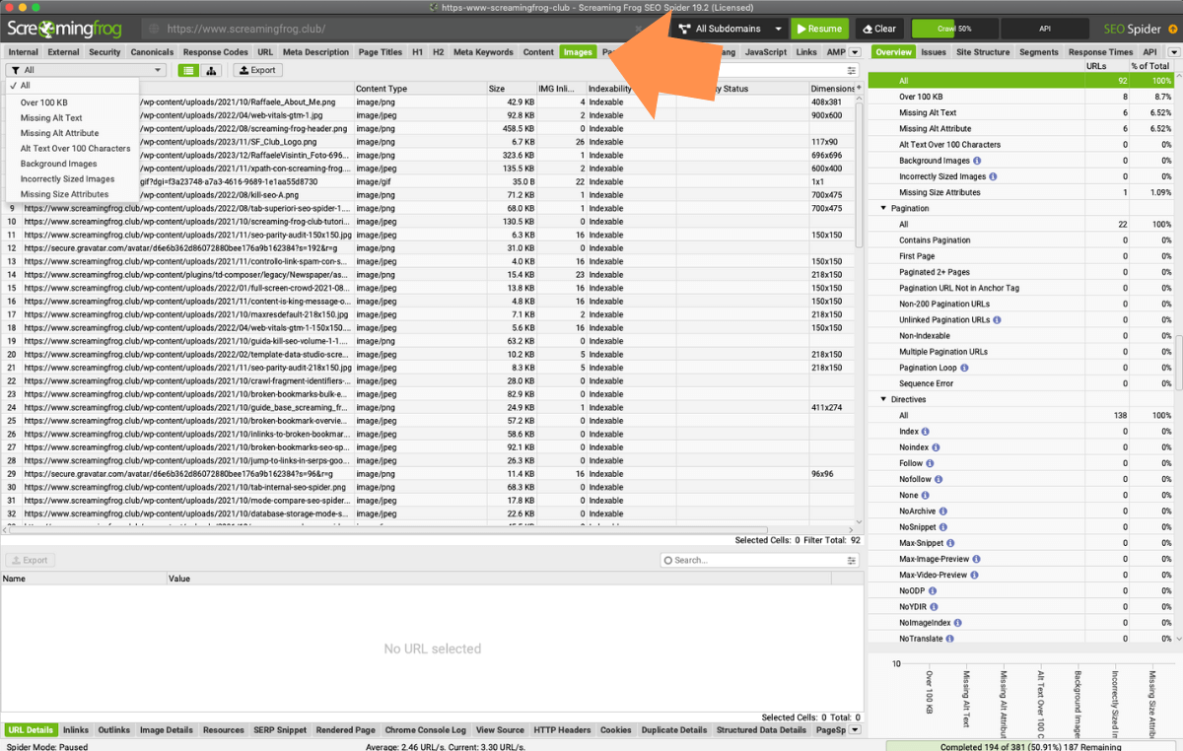Switch to list view icon
The image size is (1183, 751).
click(x=188, y=70)
